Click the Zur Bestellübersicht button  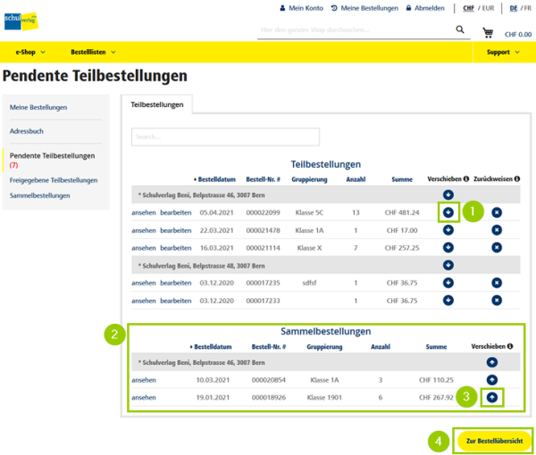494,441
